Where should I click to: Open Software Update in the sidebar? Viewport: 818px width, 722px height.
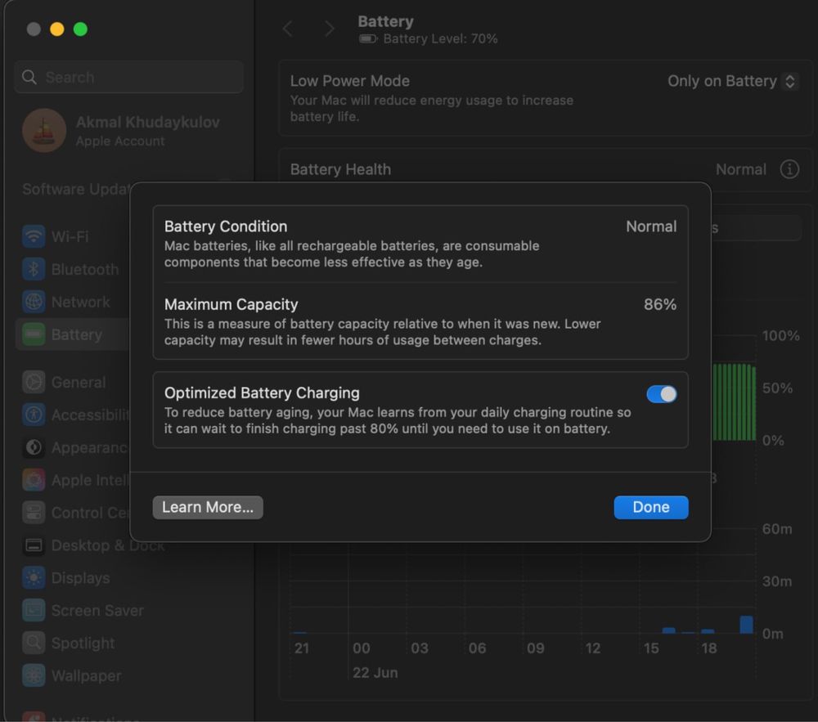tap(76, 189)
